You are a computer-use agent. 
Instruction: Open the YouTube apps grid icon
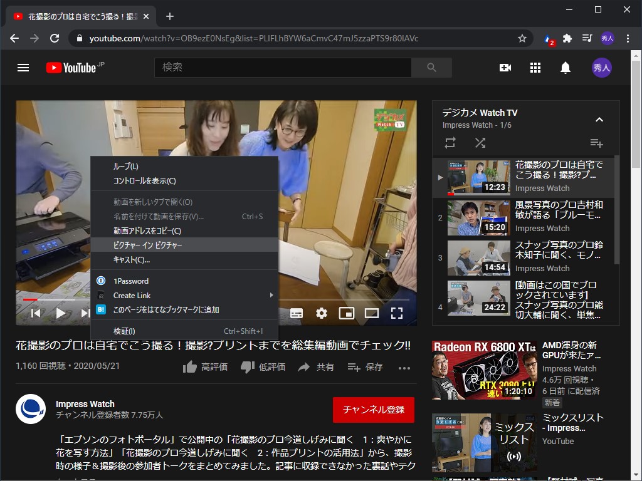point(535,68)
